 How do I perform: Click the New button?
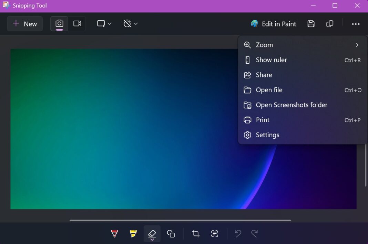[x=24, y=24]
